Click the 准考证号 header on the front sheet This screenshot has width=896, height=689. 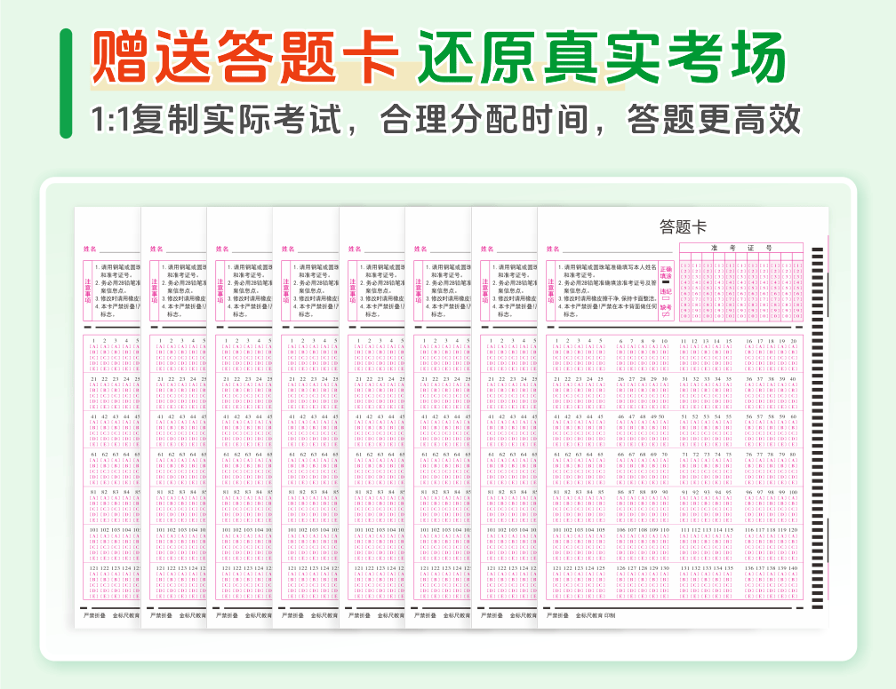click(x=740, y=248)
